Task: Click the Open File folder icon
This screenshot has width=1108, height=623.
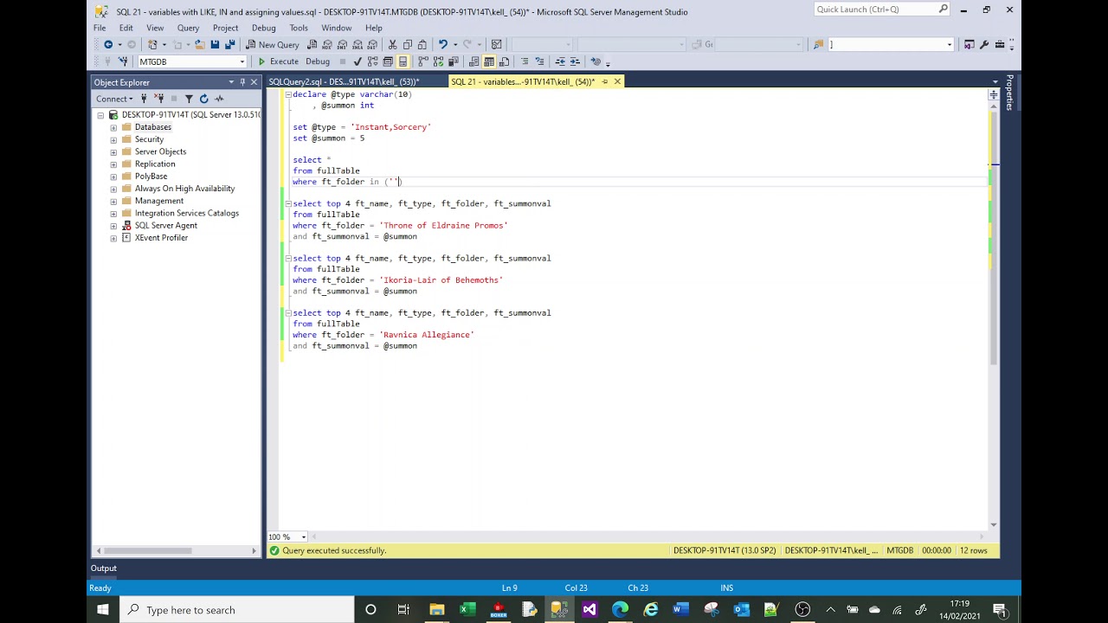Action: click(x=199, y=44)
